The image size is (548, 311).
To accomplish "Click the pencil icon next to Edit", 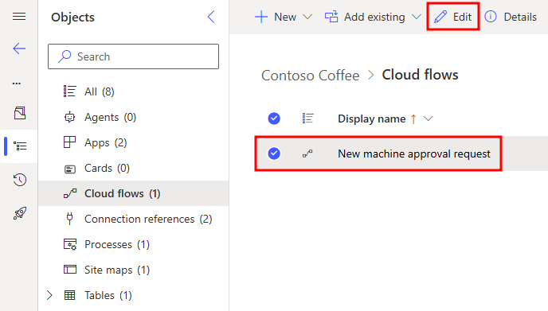I will coord(440,17).
